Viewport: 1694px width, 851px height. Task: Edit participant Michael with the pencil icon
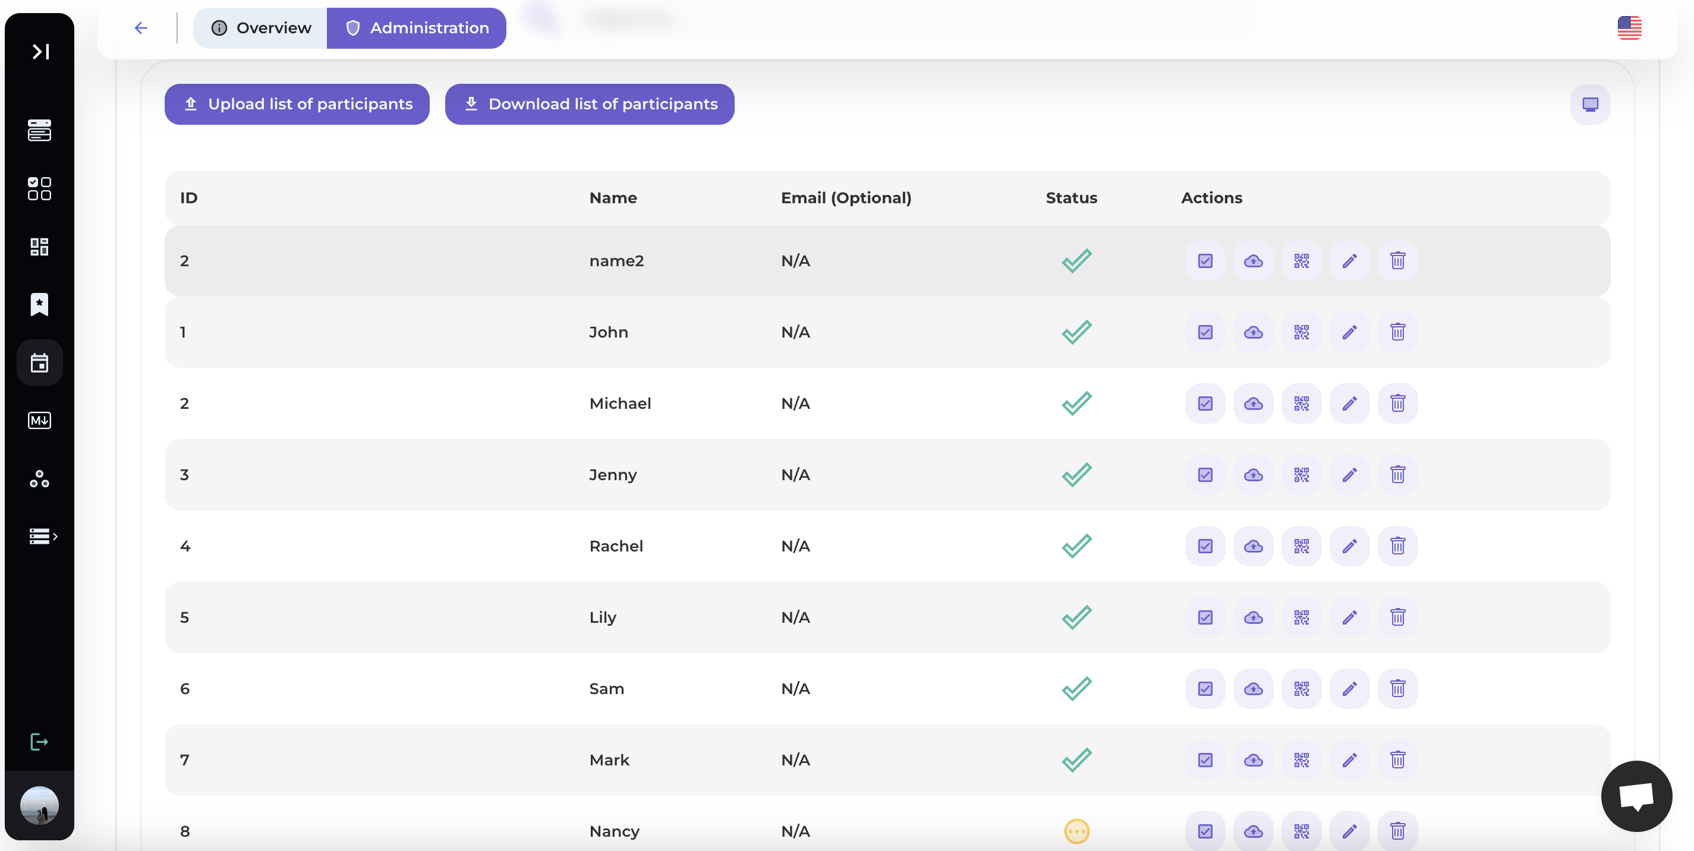(1349, 403)
